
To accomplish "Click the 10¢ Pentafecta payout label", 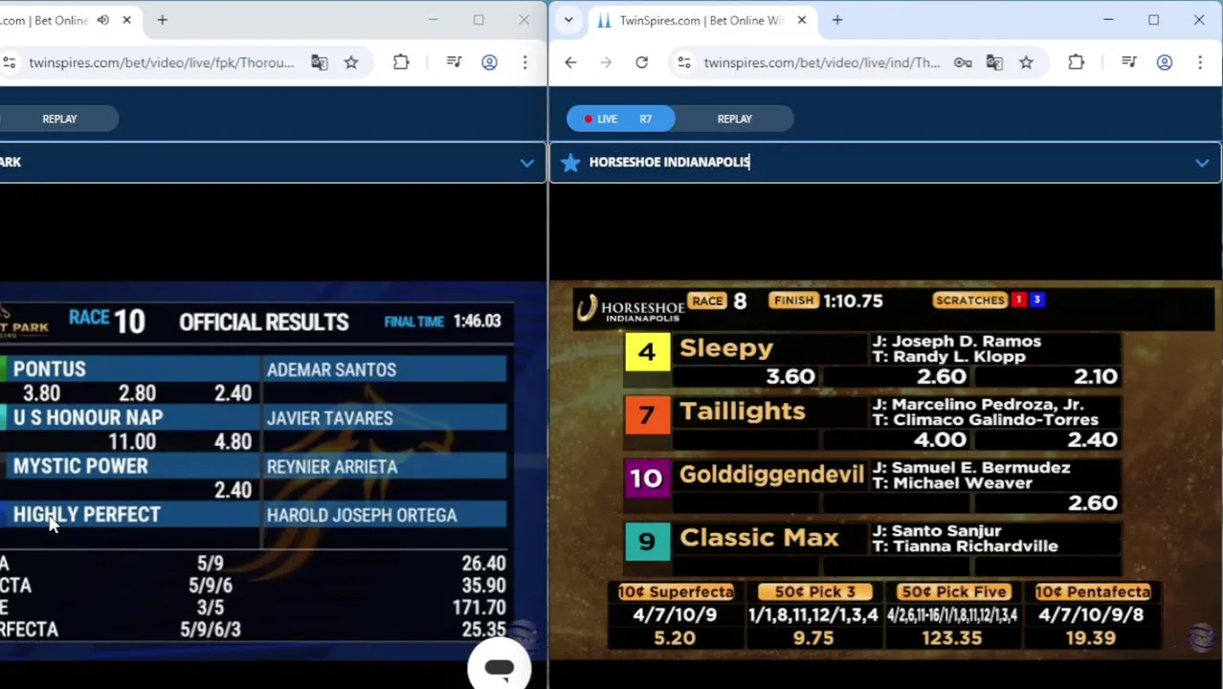I will tap(1092, 592).
